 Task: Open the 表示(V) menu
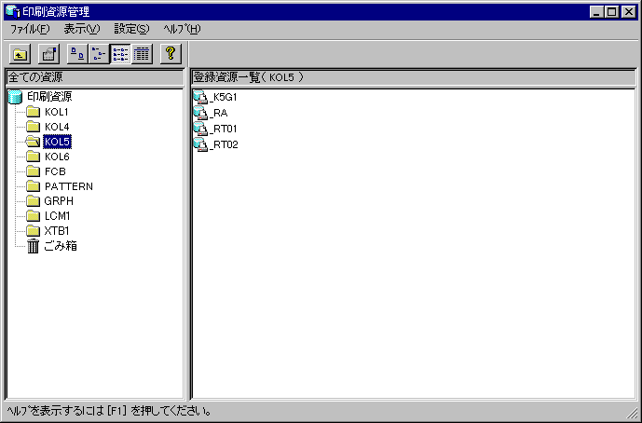tap(81, 29)
